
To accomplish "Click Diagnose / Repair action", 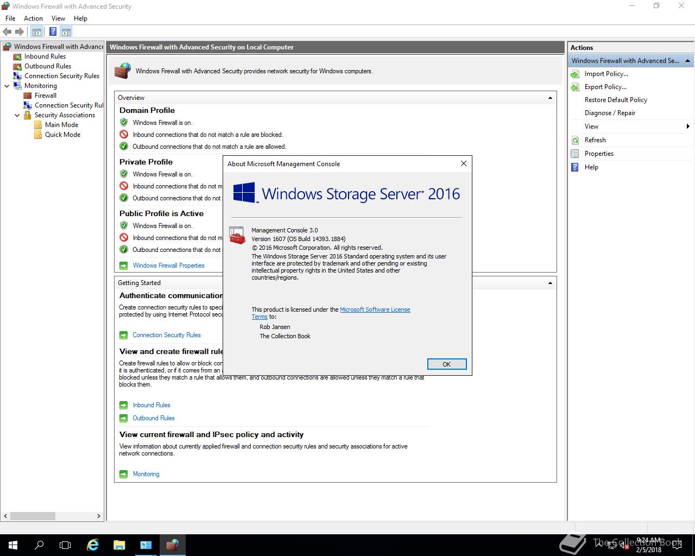I will [x=610, y=113].
